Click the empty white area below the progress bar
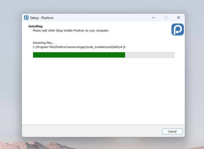Image resolution: width=204 pixels, height=149 pixels. point(103,91)
